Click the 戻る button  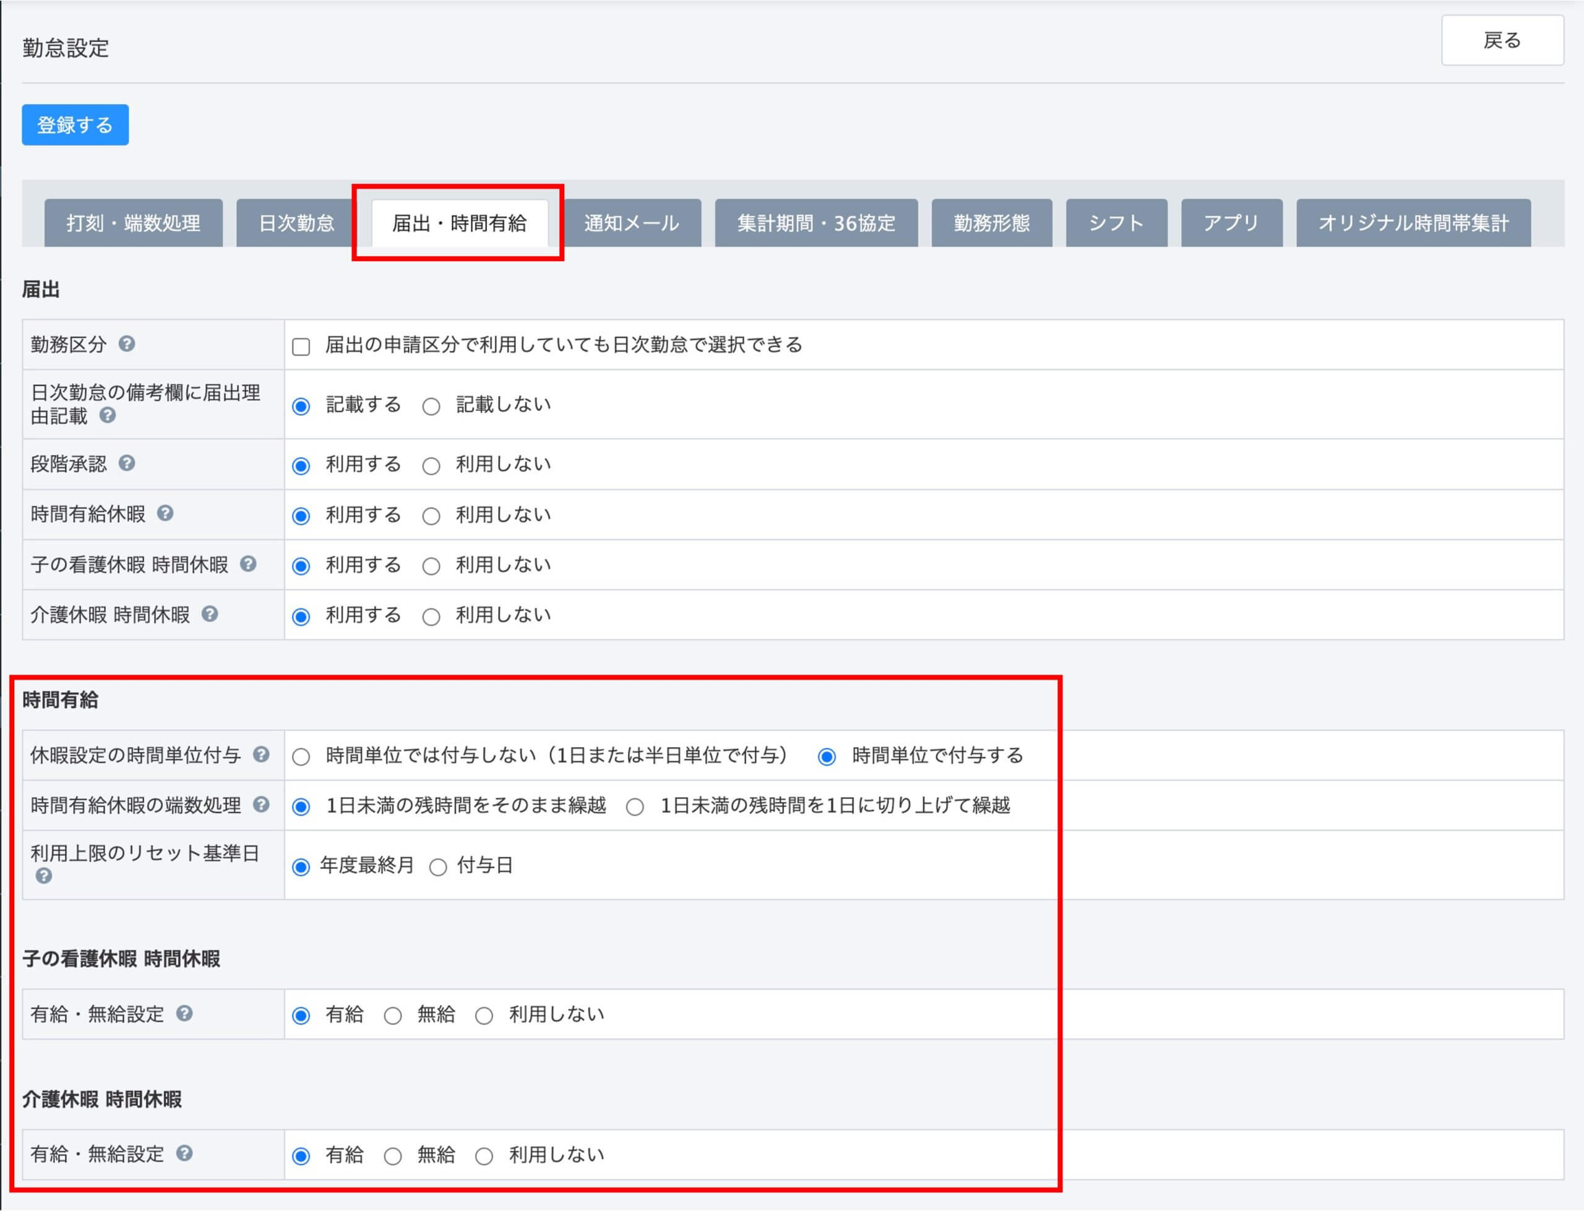point(1502,40)
